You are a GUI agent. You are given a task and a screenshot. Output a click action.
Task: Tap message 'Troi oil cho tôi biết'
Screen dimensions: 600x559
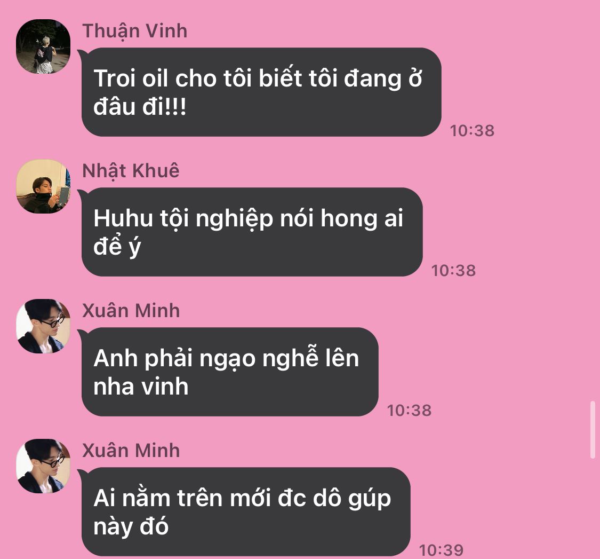click(261, 92)
